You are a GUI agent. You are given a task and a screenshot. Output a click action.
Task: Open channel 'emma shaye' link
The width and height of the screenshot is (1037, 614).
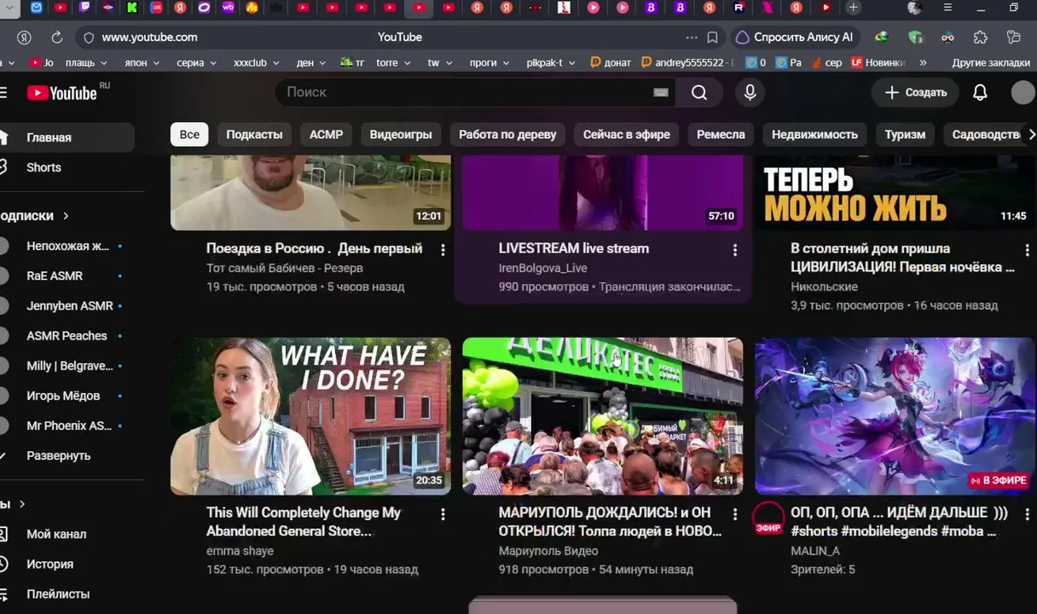pyautogui.click(x=240, y=550)
